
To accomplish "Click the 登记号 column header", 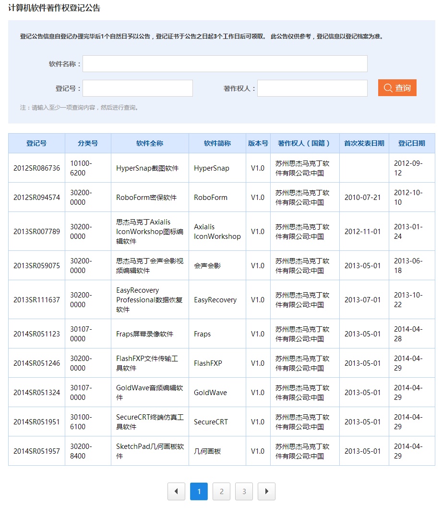I will tap(36, 143).
